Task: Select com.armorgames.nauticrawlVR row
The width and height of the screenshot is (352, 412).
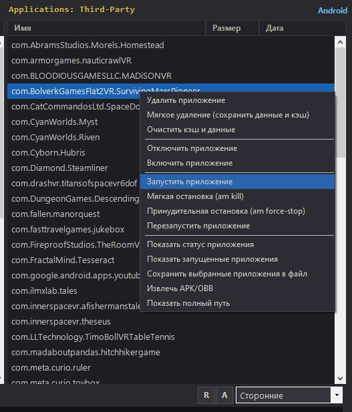Action: [171, 61]
